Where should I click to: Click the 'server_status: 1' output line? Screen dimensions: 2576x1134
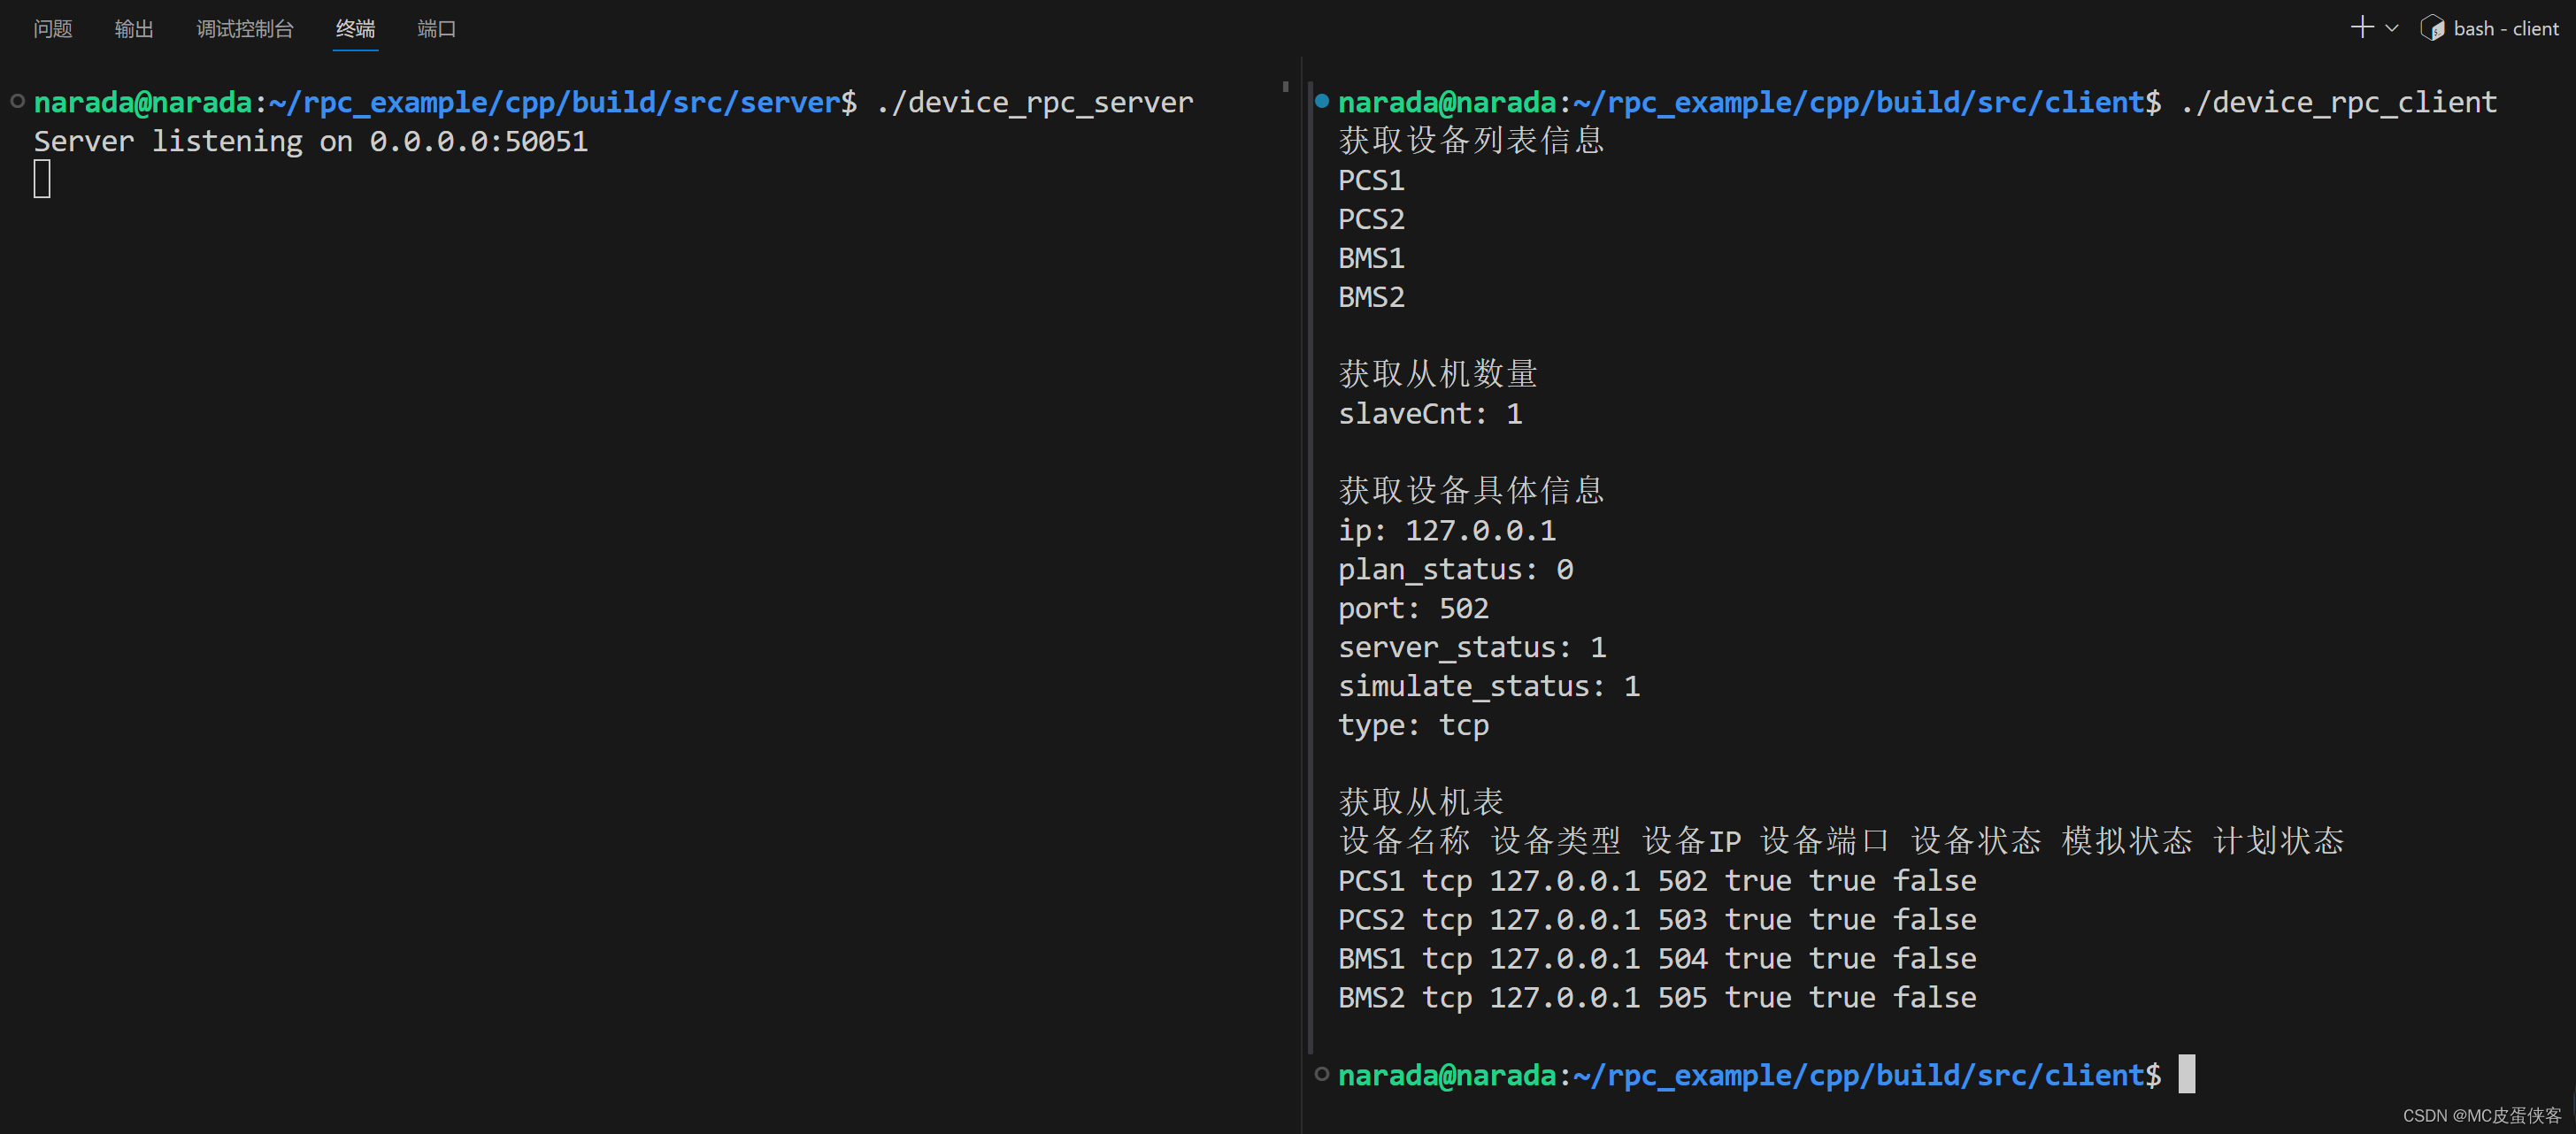pos(1472,647)
